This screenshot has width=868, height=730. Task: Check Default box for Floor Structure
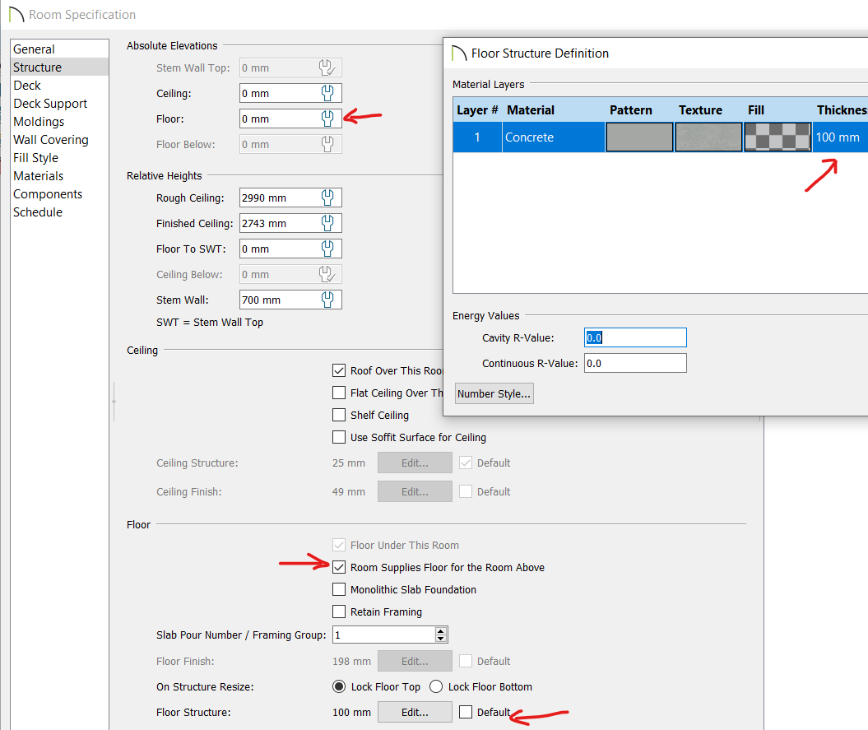coord(466,712)
